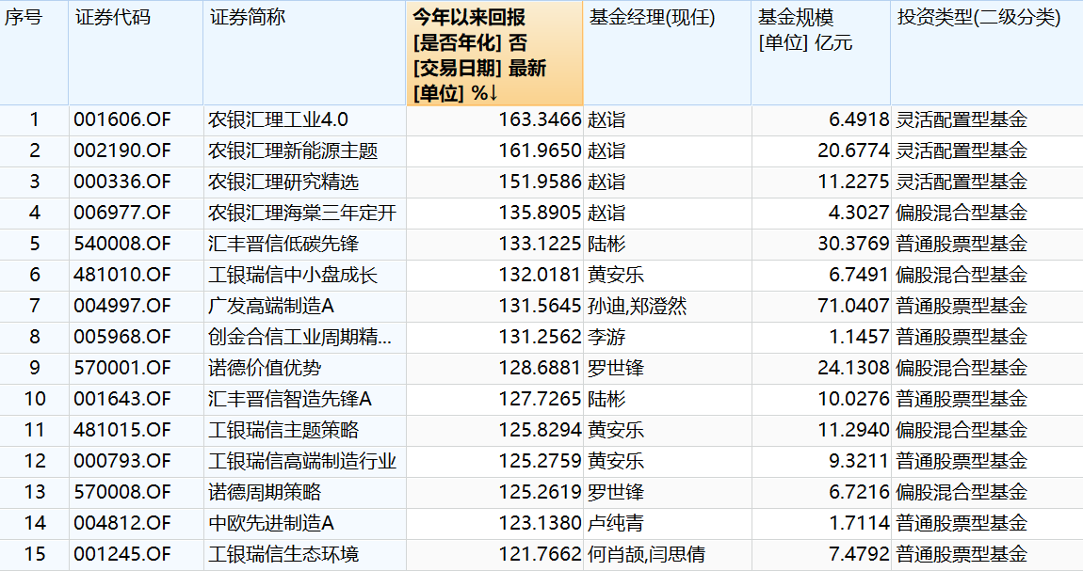
Task: Open fund 汇丰晋信低碳先锋
Action: pos(283,245)
